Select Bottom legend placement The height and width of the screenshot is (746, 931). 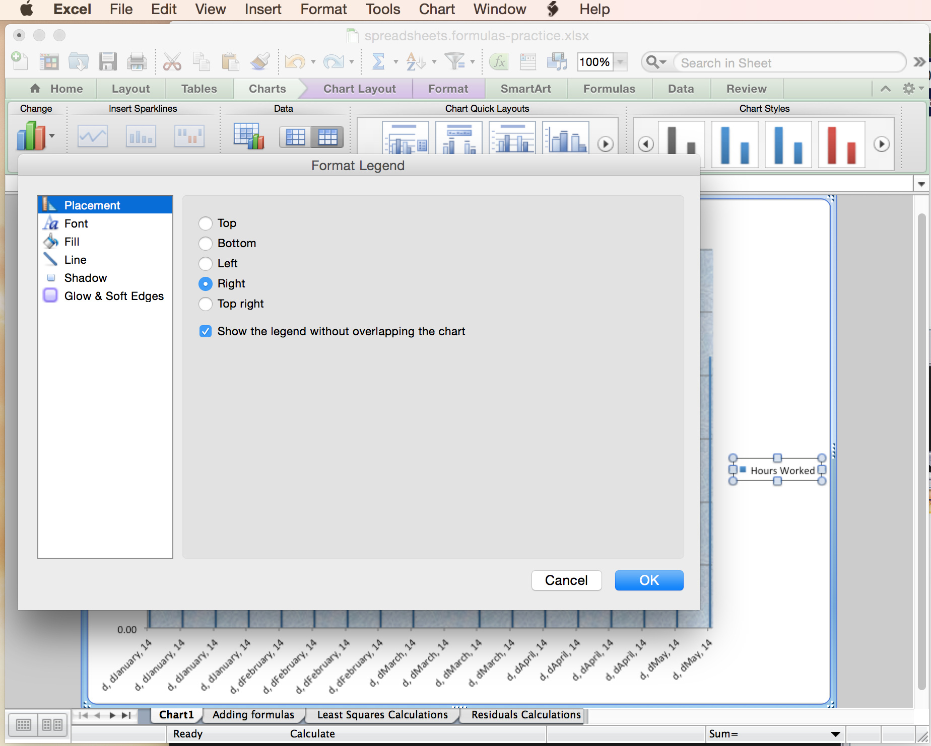click(x=205, y=243)
